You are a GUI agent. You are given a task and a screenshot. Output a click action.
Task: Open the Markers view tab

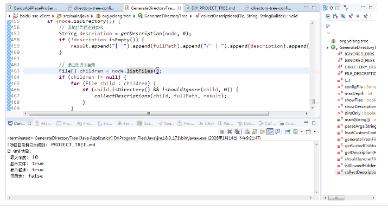click(x=43, y=123)
